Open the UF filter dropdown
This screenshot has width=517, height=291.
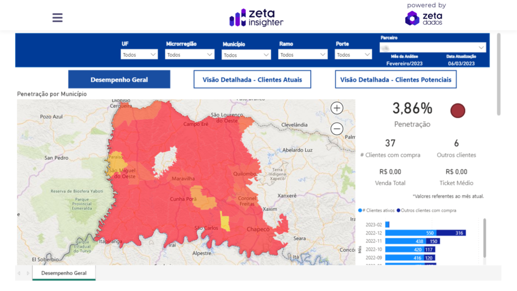click(139, 55)
